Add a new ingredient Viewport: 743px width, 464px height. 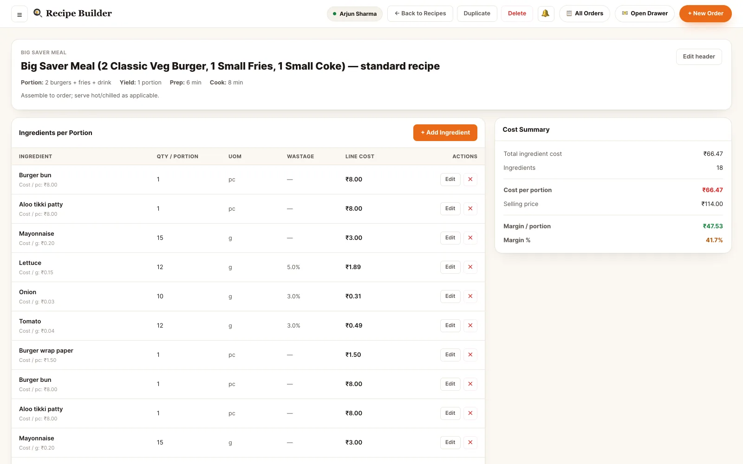(445, 133)
